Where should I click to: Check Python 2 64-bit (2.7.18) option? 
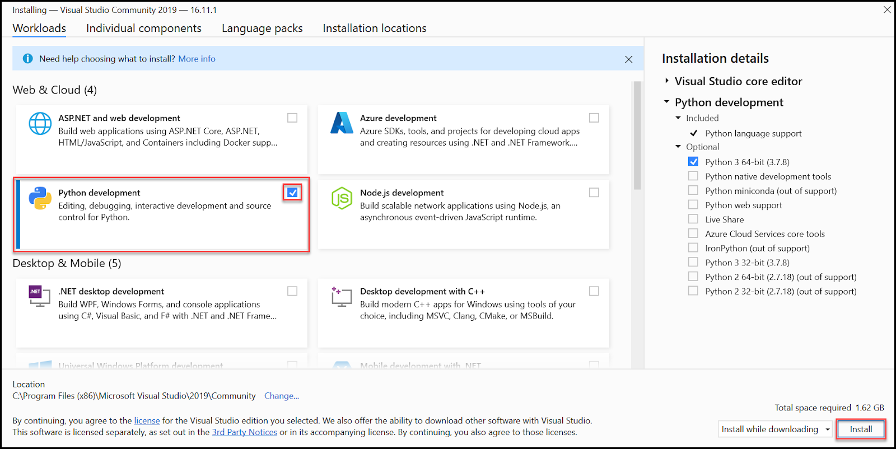coord(693,277)
